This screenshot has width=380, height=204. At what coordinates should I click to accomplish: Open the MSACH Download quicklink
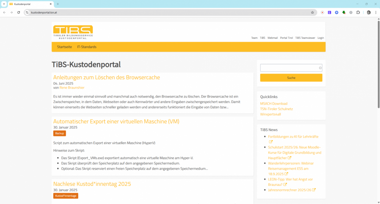coord(274,104)
